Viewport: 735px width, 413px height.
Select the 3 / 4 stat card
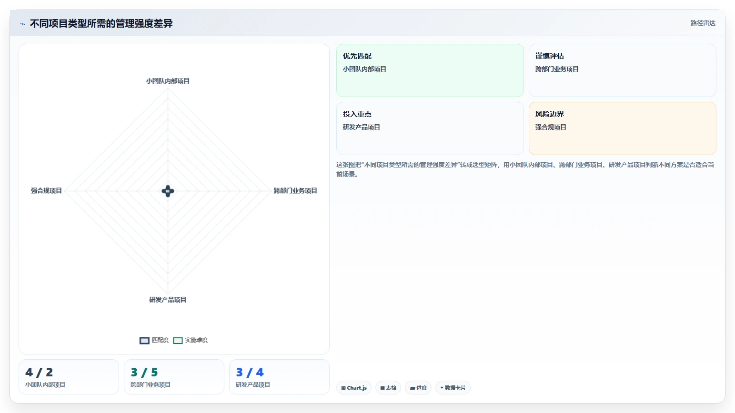click(279, 377)
